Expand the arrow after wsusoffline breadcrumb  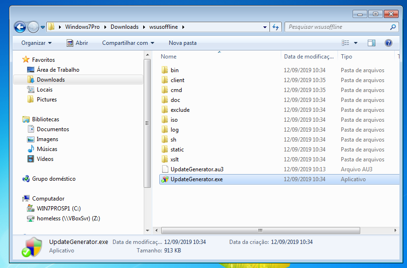[x=183, y=27]
